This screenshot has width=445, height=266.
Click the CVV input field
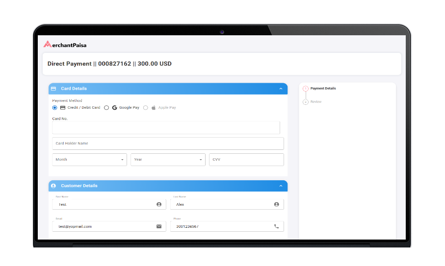click(x=246, y=160)
